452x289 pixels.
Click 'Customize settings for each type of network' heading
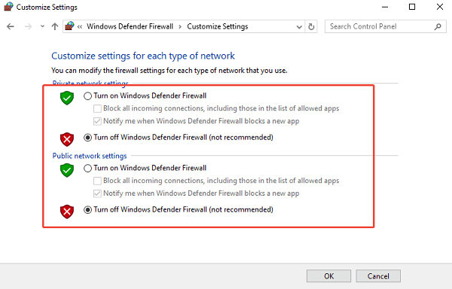click(x=143, y=56)
